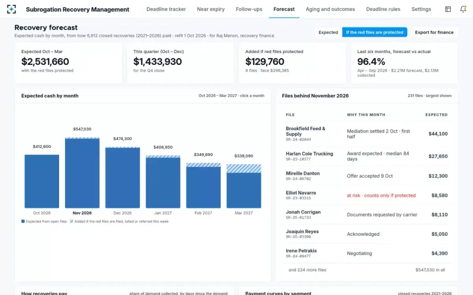The width and height of the screenshot is (473, 295).
Task: Switch to the Near expiry tab
Action: pyautogui.click(x=211, y=9)
